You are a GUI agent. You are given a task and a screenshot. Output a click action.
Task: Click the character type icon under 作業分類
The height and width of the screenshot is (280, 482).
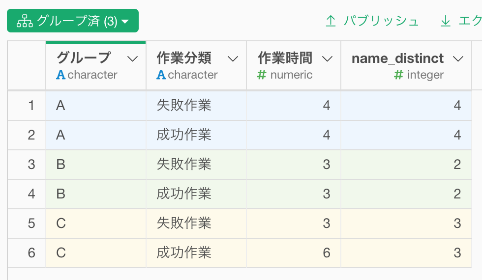[161, 75]
